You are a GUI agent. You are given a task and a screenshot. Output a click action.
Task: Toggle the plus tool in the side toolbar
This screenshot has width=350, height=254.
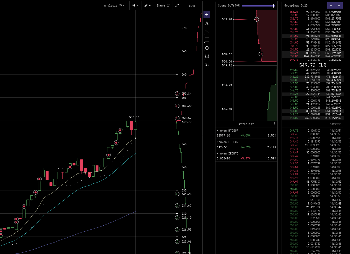pyautogui.click(x=207, y=15)
